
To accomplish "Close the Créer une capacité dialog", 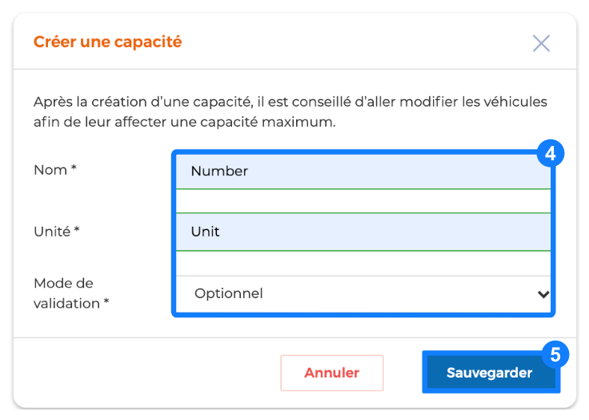I will [541, 43].
